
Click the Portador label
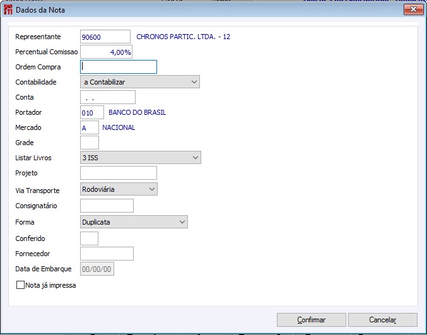point(28,112)
